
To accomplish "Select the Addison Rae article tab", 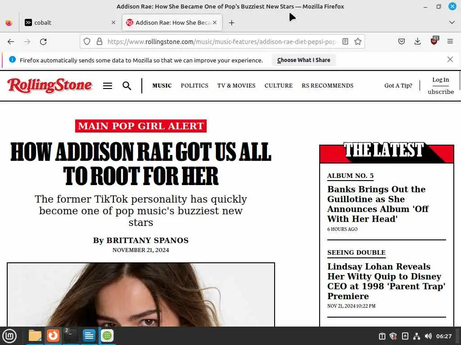I will [x=172, y=22].
